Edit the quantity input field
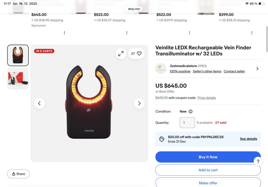Viewport: 268px width, 187px height. tap(187, 123)
